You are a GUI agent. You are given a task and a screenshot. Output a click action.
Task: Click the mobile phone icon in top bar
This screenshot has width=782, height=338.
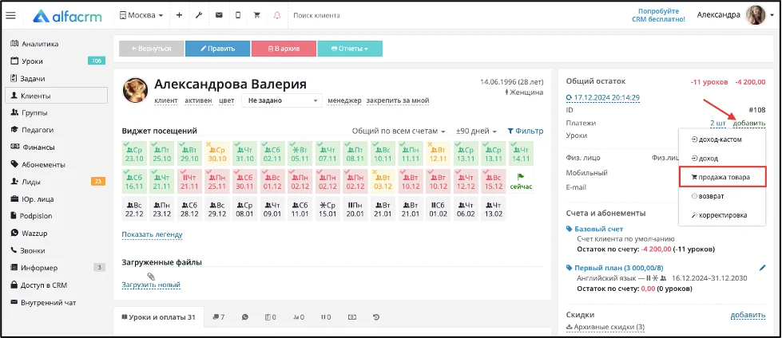pyautogui.click(x=238, y=15)
